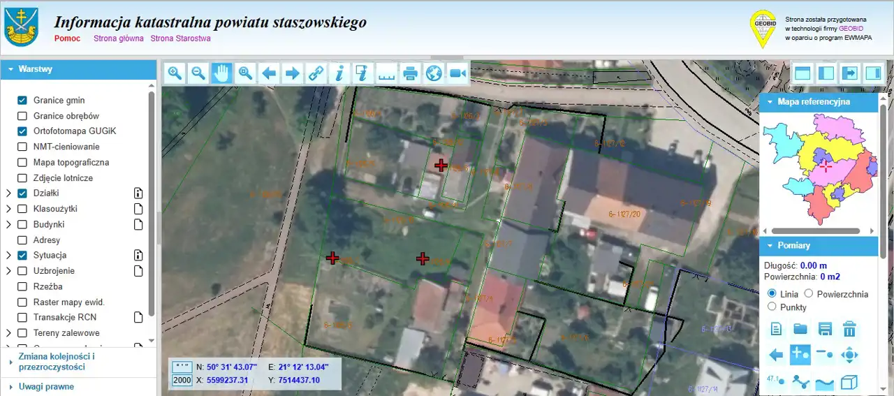Screen dimensions: 894x396
Task: Click the zoom in magnifier tool
Action: click(x=175, y=73)
